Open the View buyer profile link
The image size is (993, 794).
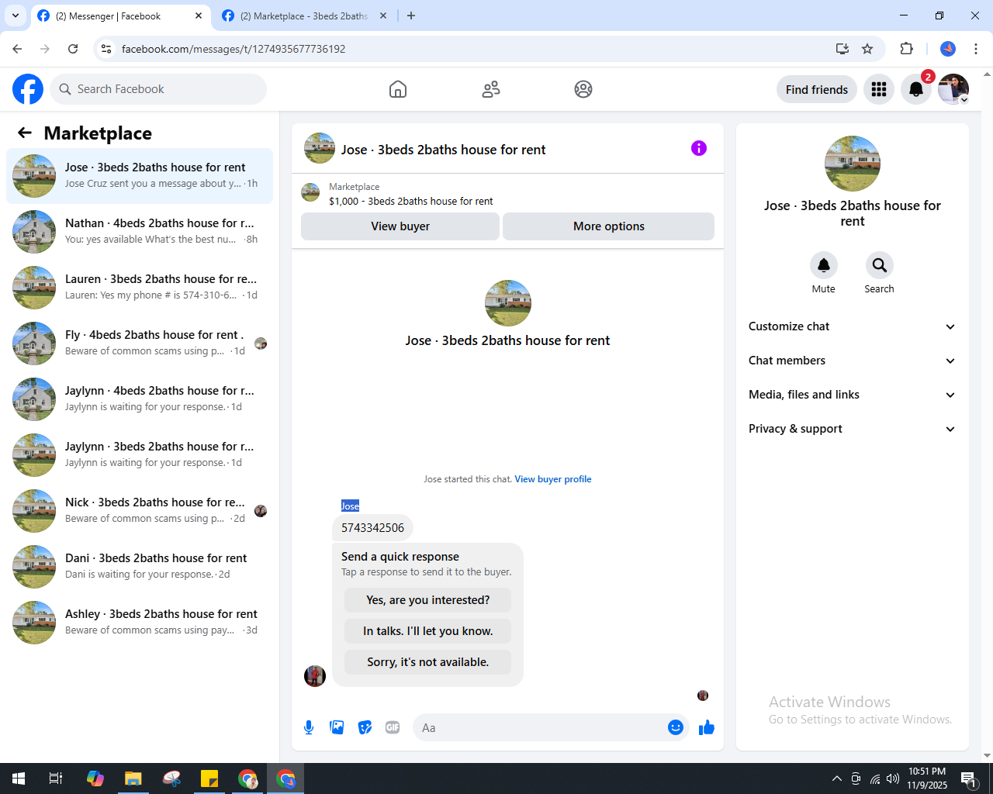[553, 479]
